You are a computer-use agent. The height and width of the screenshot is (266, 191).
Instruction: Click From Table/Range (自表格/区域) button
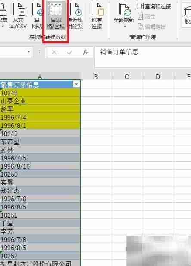[x=55, y=15]
